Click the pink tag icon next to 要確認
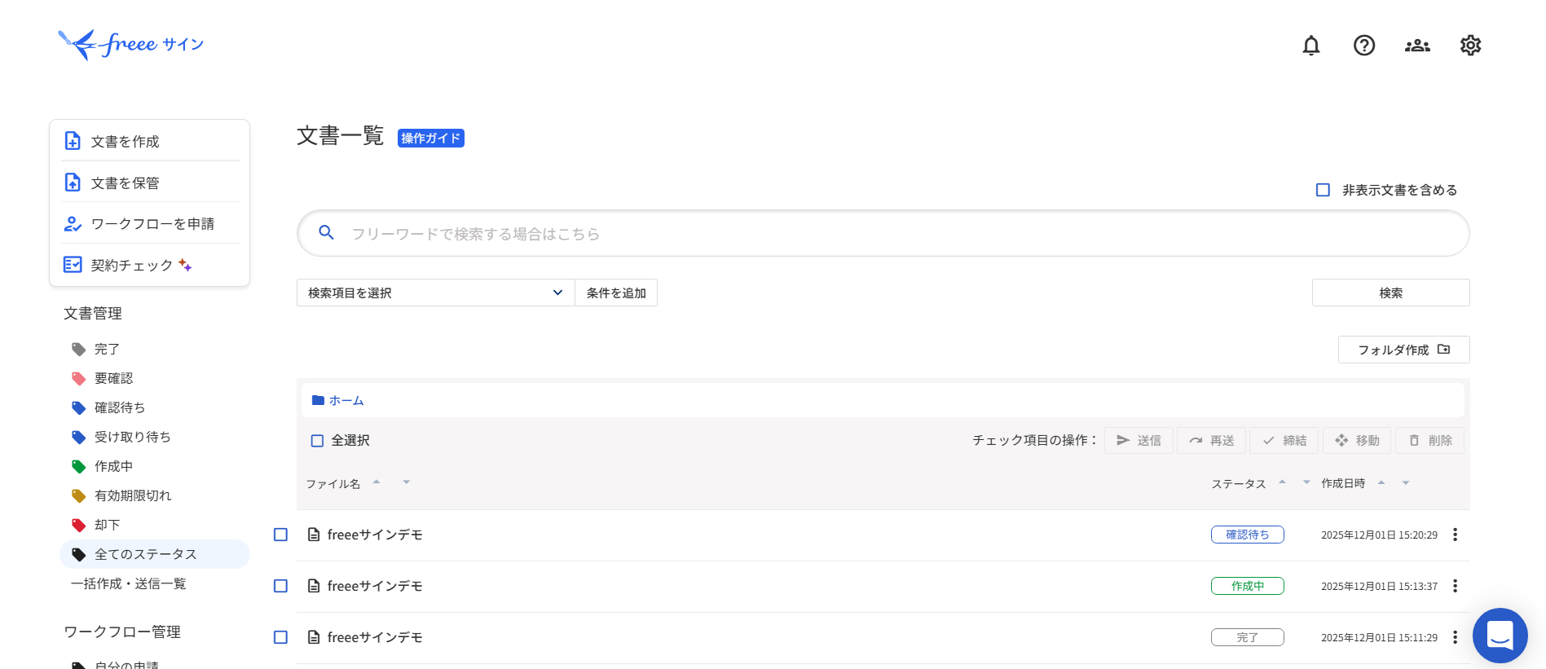The image size is (1546, 669). tap(79, 379)
